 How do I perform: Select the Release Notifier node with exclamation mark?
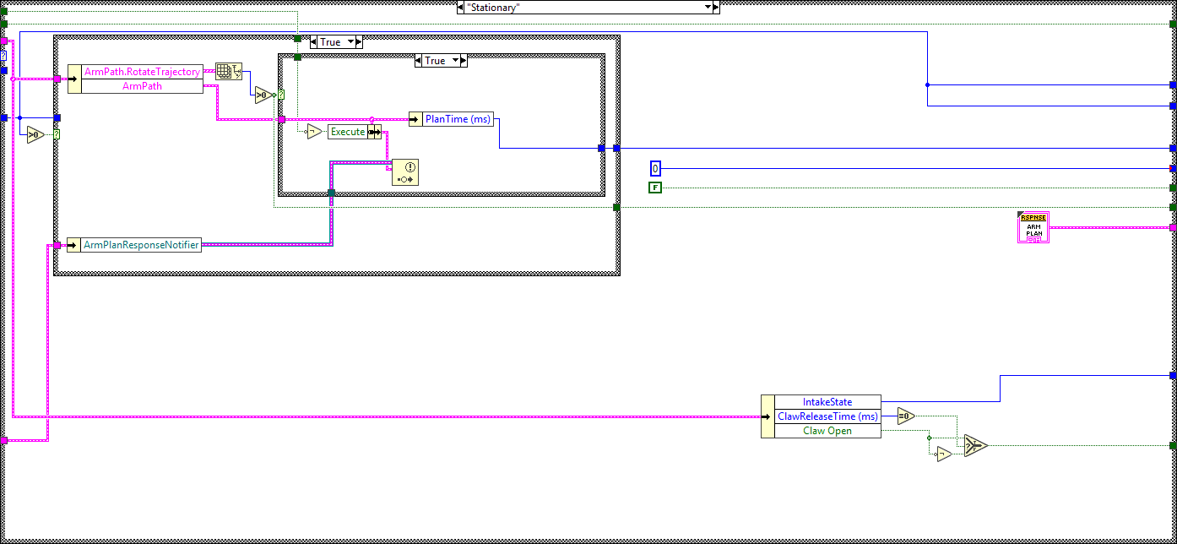(x=407, y=171)
